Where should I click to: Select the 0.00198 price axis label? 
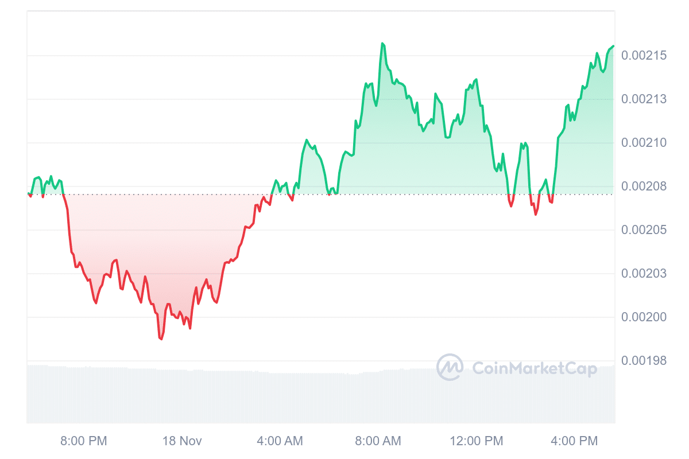pos(644,361)
